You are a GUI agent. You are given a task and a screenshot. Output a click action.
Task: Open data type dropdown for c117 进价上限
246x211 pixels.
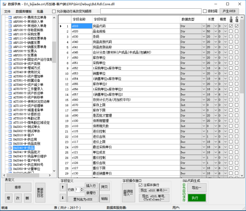point(204,142)
